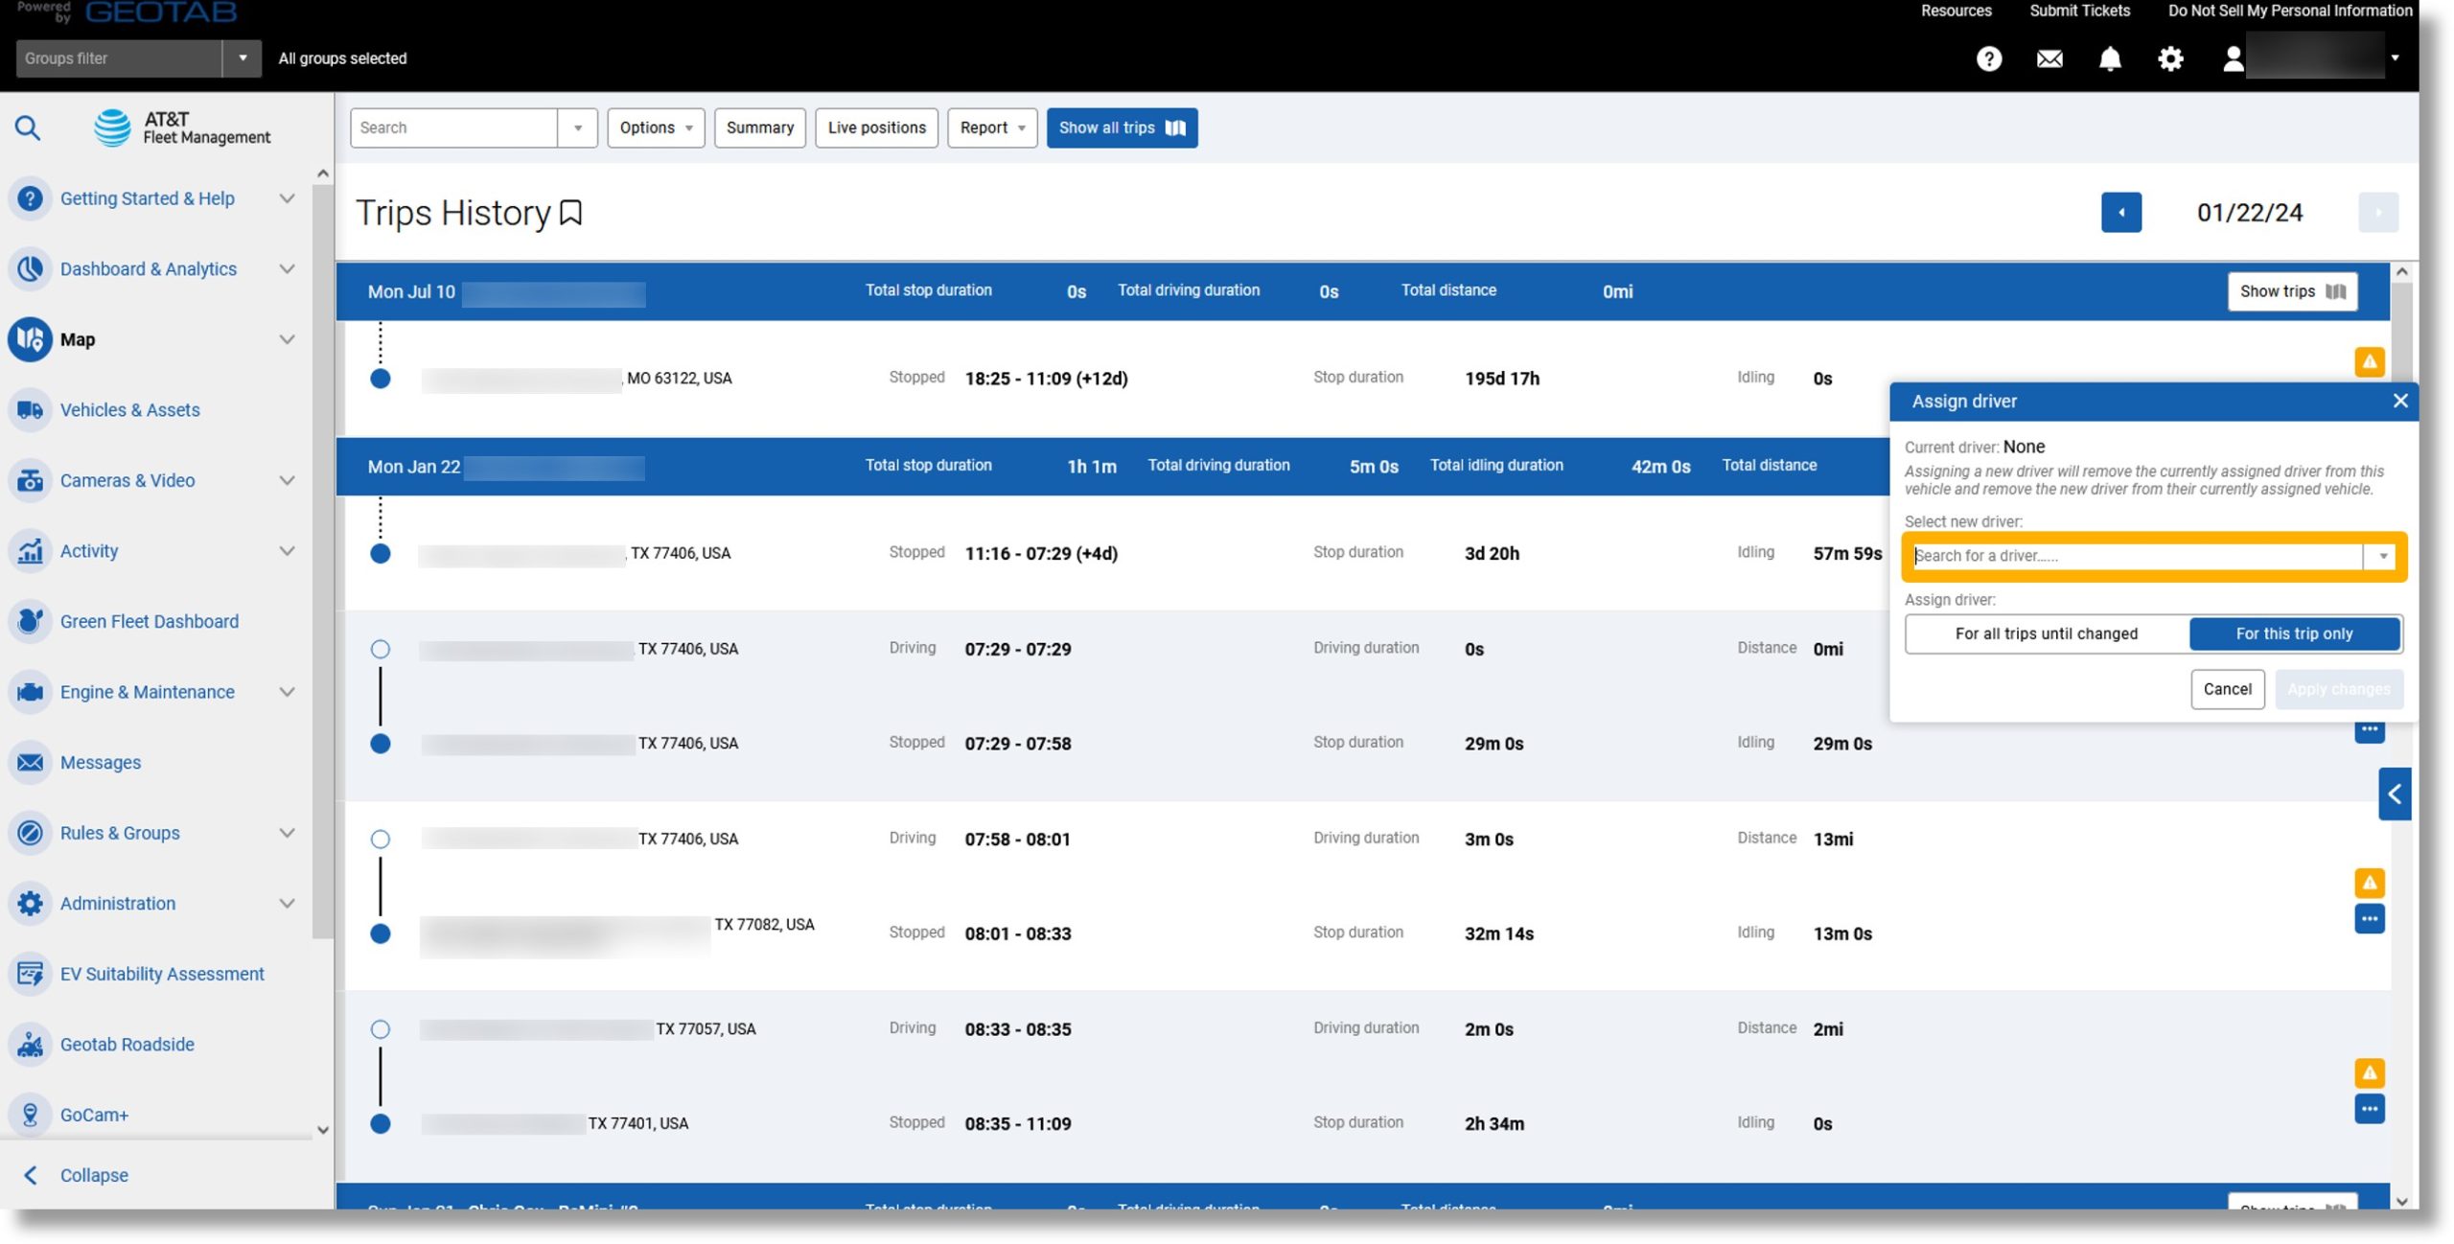Expand Getting Started & Help chevron
2454x1244 pixels.
(x=287, y=198)
